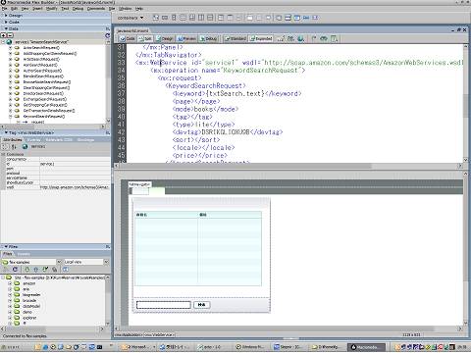Viewport: 471px width, 353px height.
Task: Refresh the Data panel service list
Action: 108,35
